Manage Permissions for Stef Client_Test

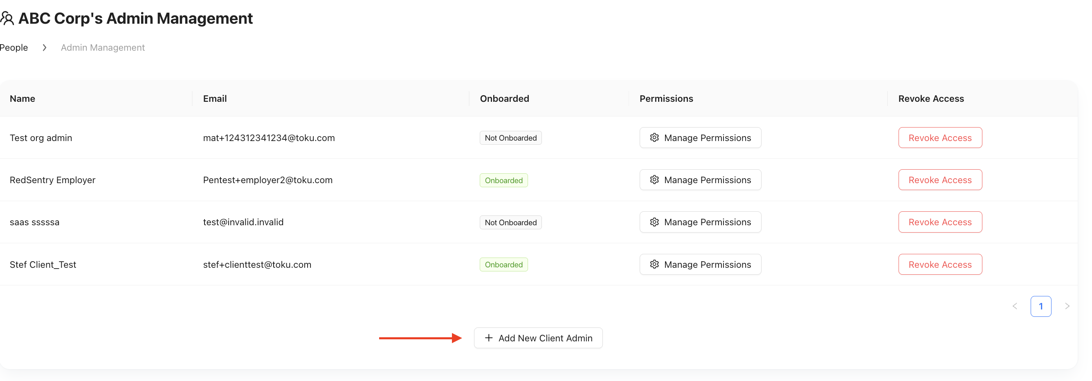click(700, 264)
